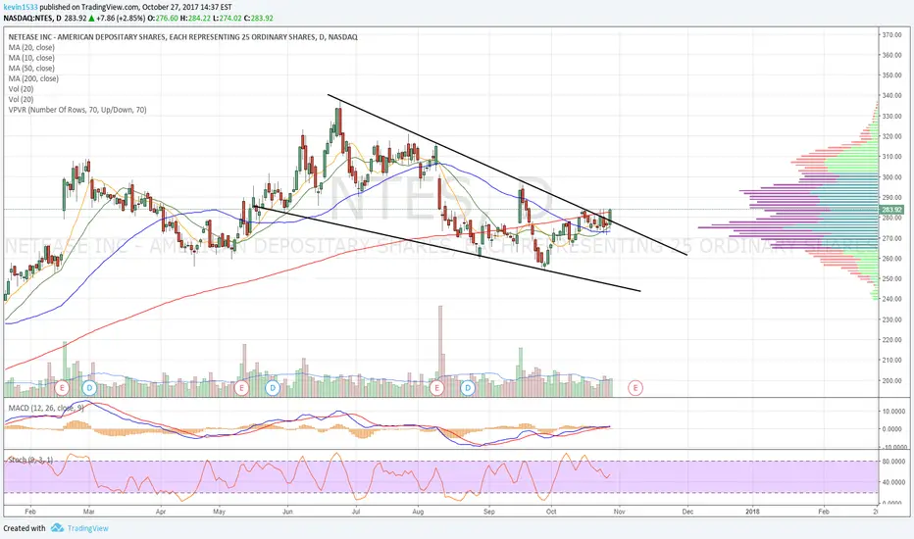
Task: Select the late-August dividend D marker
Action: tap(468, 387)
